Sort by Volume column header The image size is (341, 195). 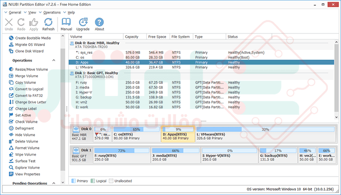click(x=96, y=36)
